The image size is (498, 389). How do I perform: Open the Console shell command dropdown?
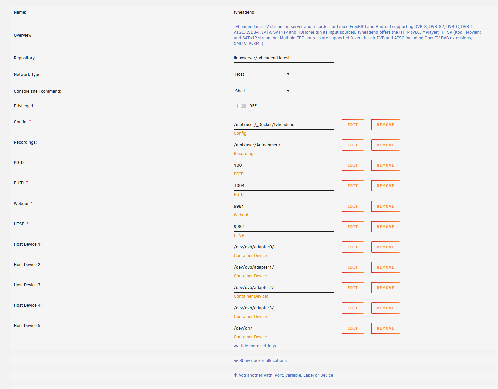262,91
